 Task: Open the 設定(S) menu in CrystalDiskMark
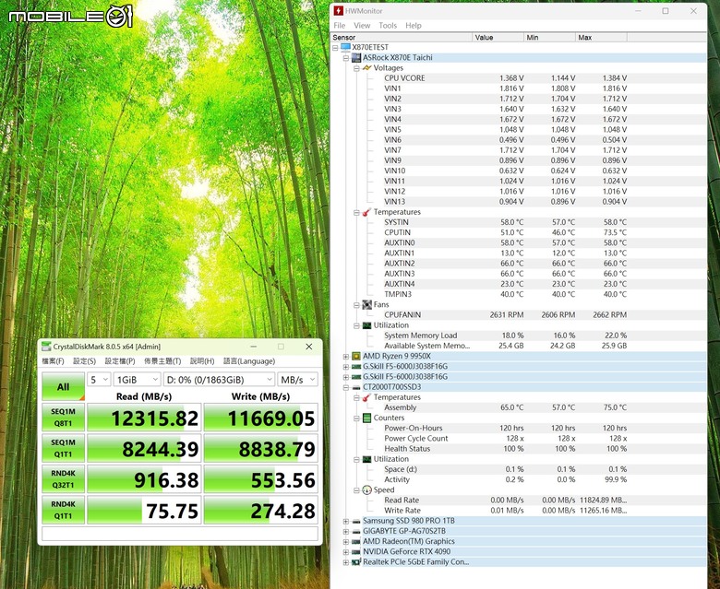tap(85, 361)
